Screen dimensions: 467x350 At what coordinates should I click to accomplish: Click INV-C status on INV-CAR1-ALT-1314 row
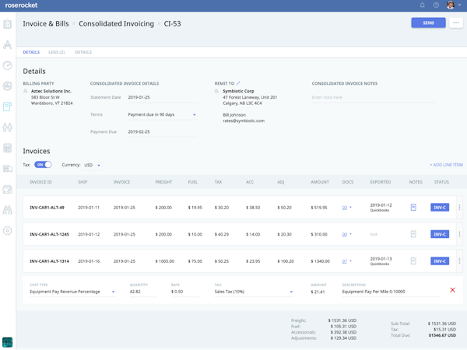click(x=440, y=261)
